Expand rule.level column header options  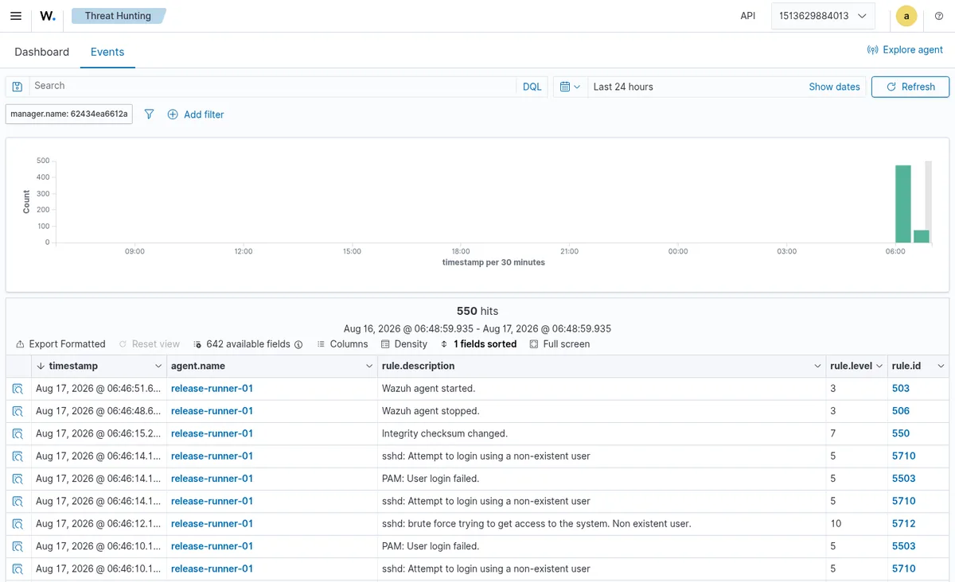(x=879, y=367)
